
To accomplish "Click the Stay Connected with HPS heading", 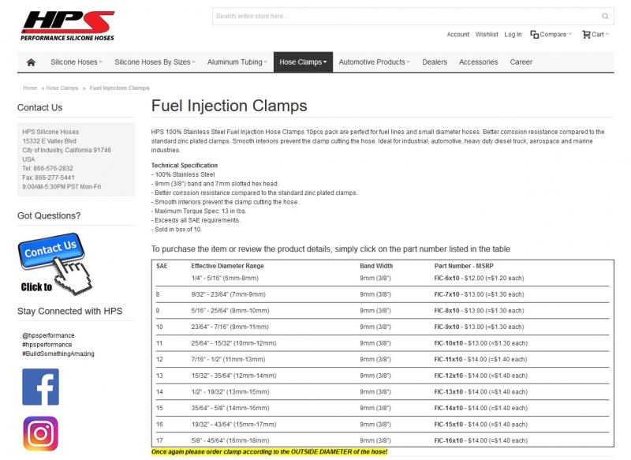I will coord(69,311).
